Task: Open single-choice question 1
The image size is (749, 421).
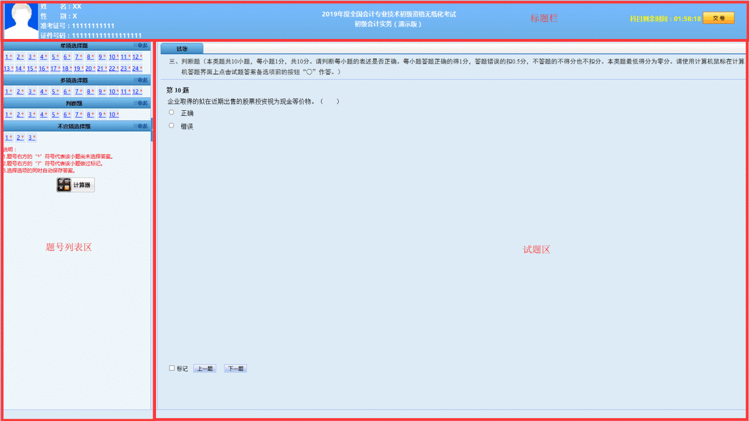Action: pyautogui.click(x=7, y=56)
